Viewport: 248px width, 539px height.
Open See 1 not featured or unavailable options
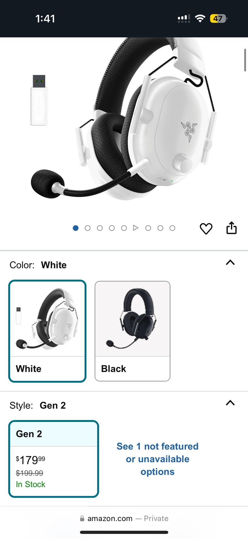point(158,459)
